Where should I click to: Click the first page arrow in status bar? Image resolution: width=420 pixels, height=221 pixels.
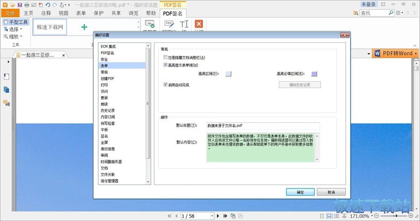click(169, 216)
